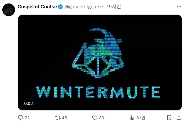Like the post with the heart icon
The image size is (185, 123).
(x=95, y=118)
